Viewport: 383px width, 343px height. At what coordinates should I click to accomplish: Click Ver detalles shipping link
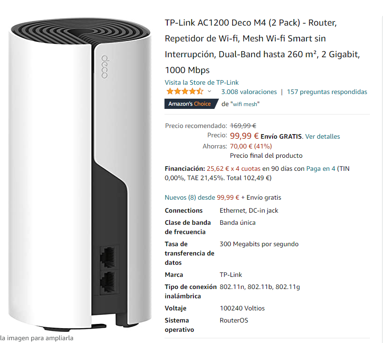[322, 136]
